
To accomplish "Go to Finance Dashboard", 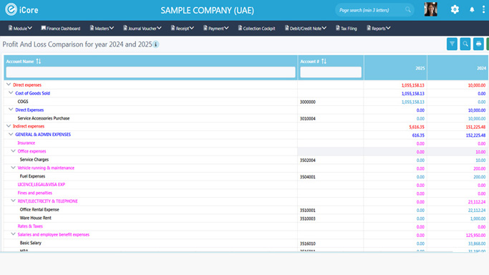I will point(61,28).
